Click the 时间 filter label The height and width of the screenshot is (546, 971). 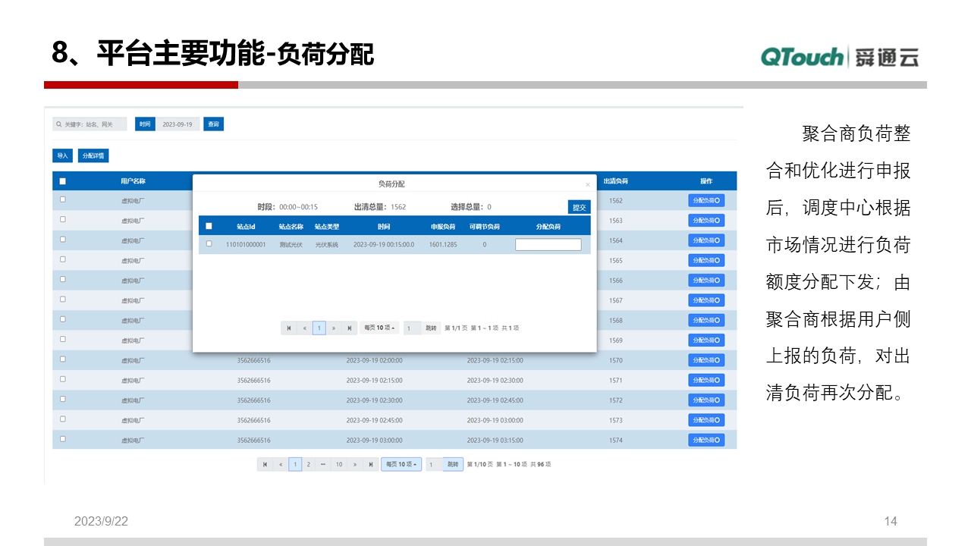[145, 124]
